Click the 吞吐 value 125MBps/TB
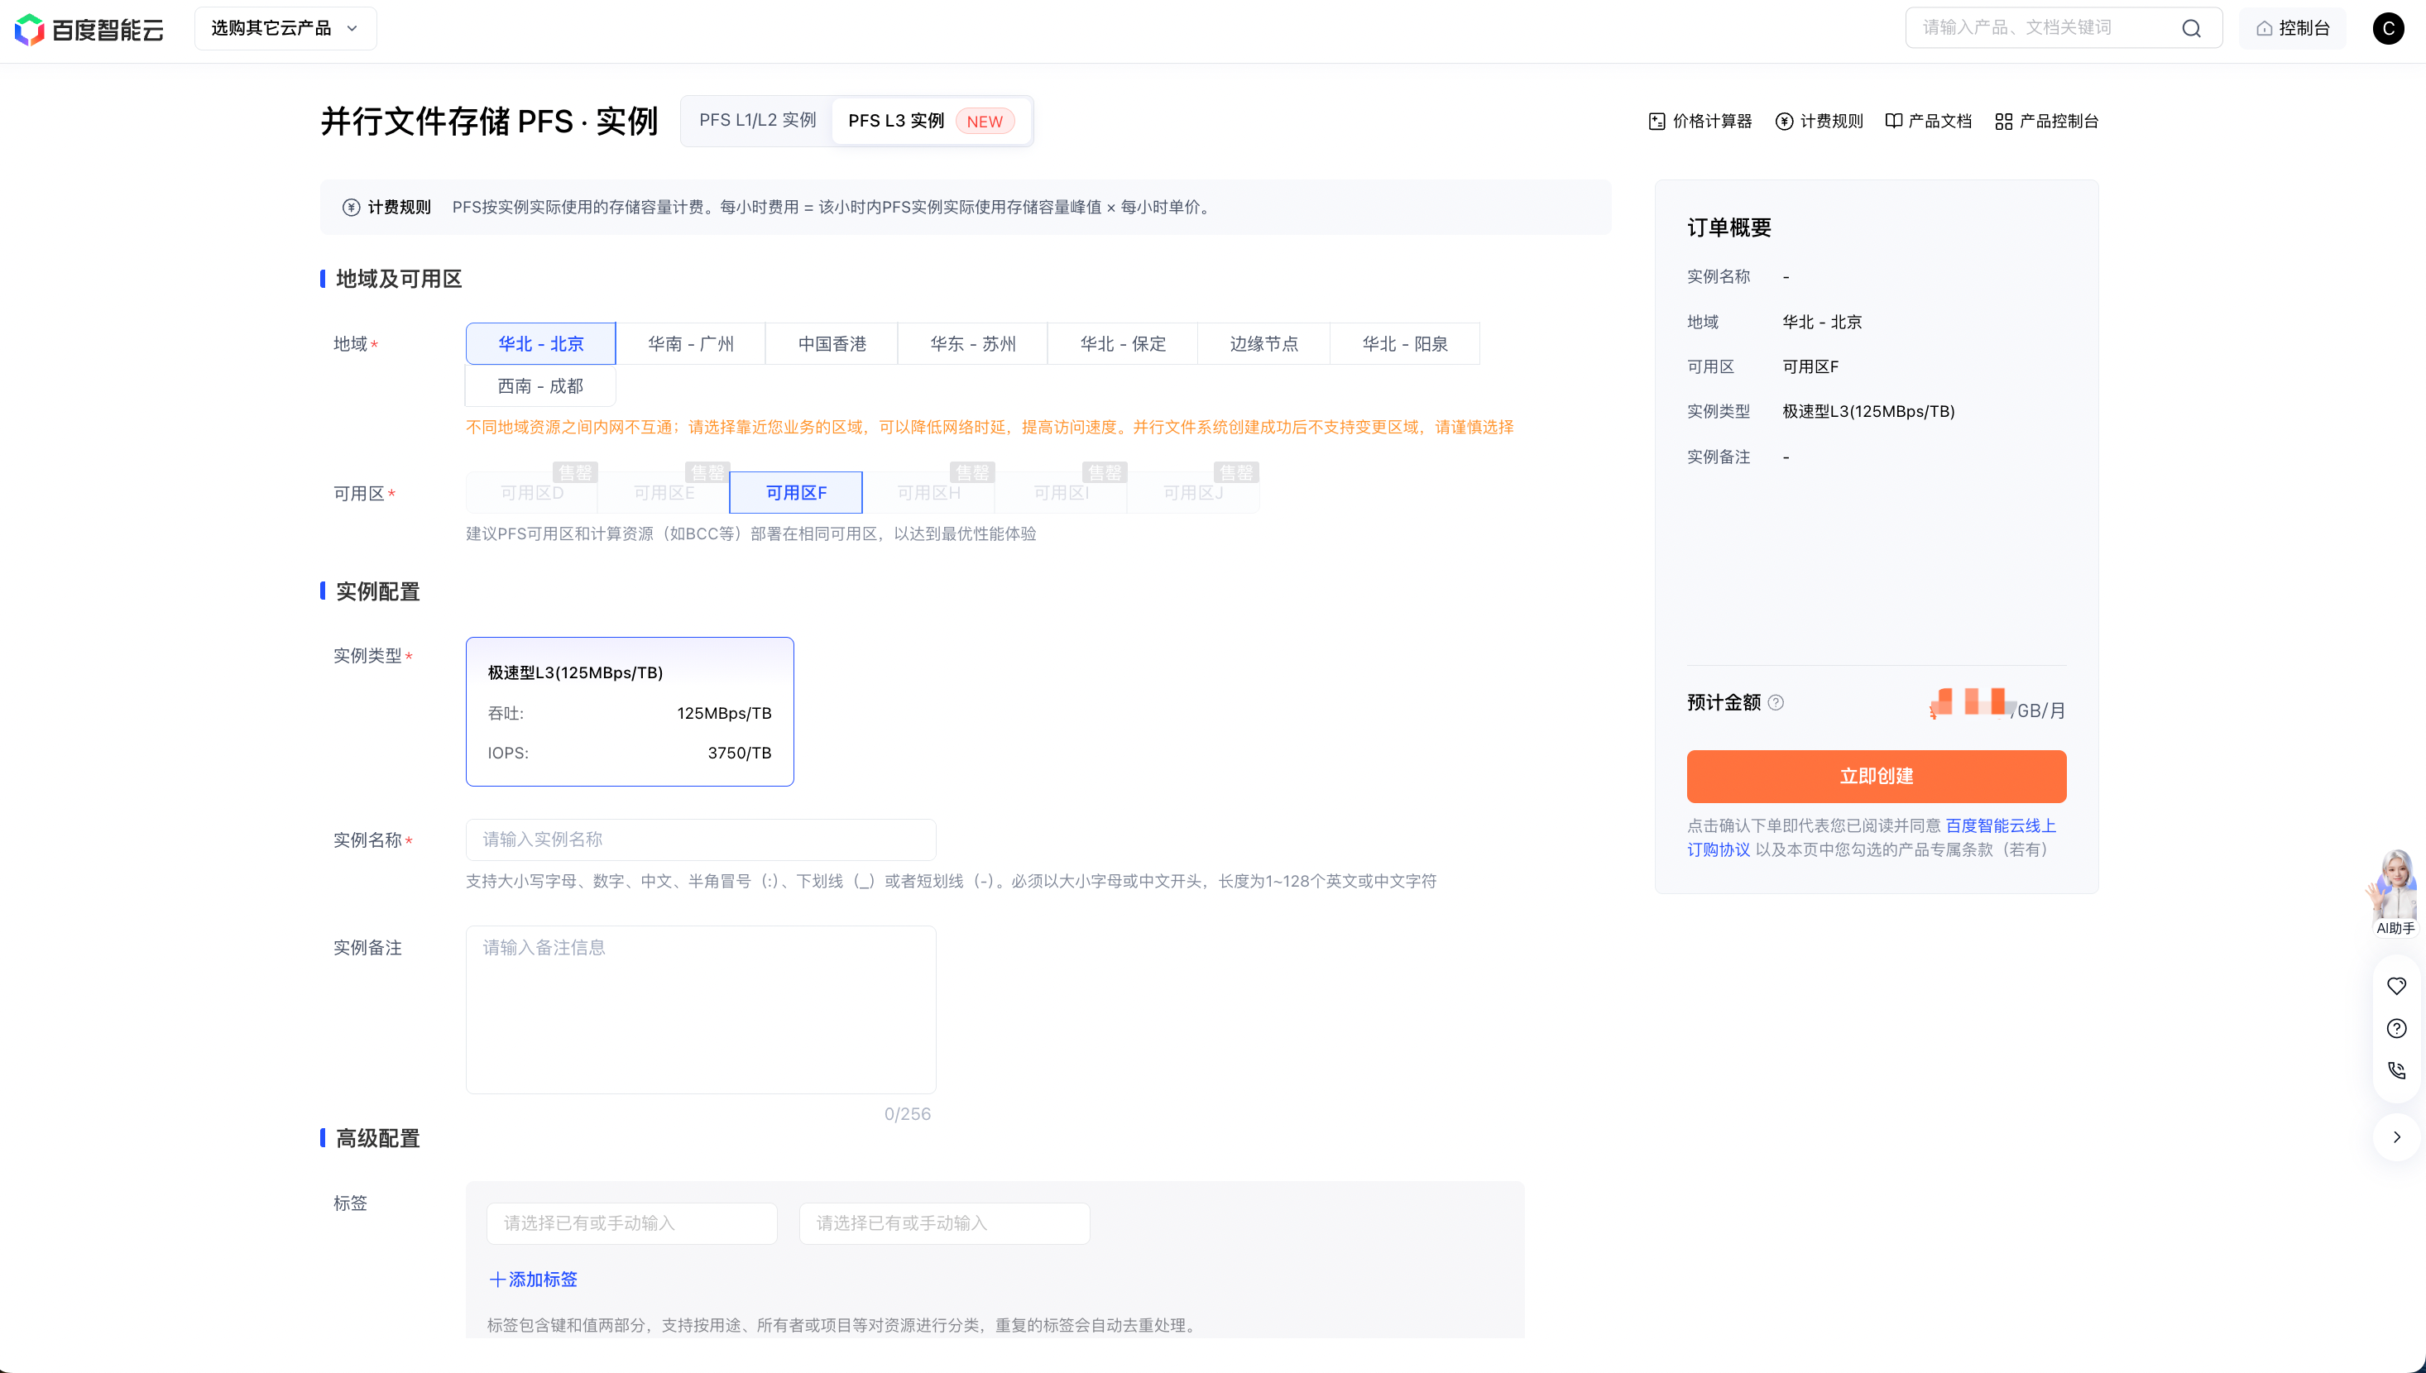This screenshot has width=2426, height=1373. pos(724,713)
